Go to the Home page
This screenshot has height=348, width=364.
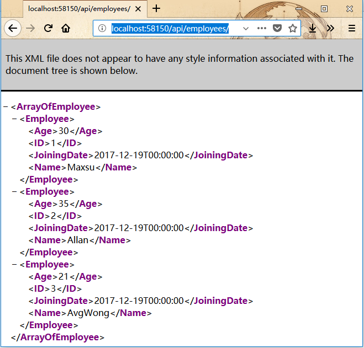66,28
